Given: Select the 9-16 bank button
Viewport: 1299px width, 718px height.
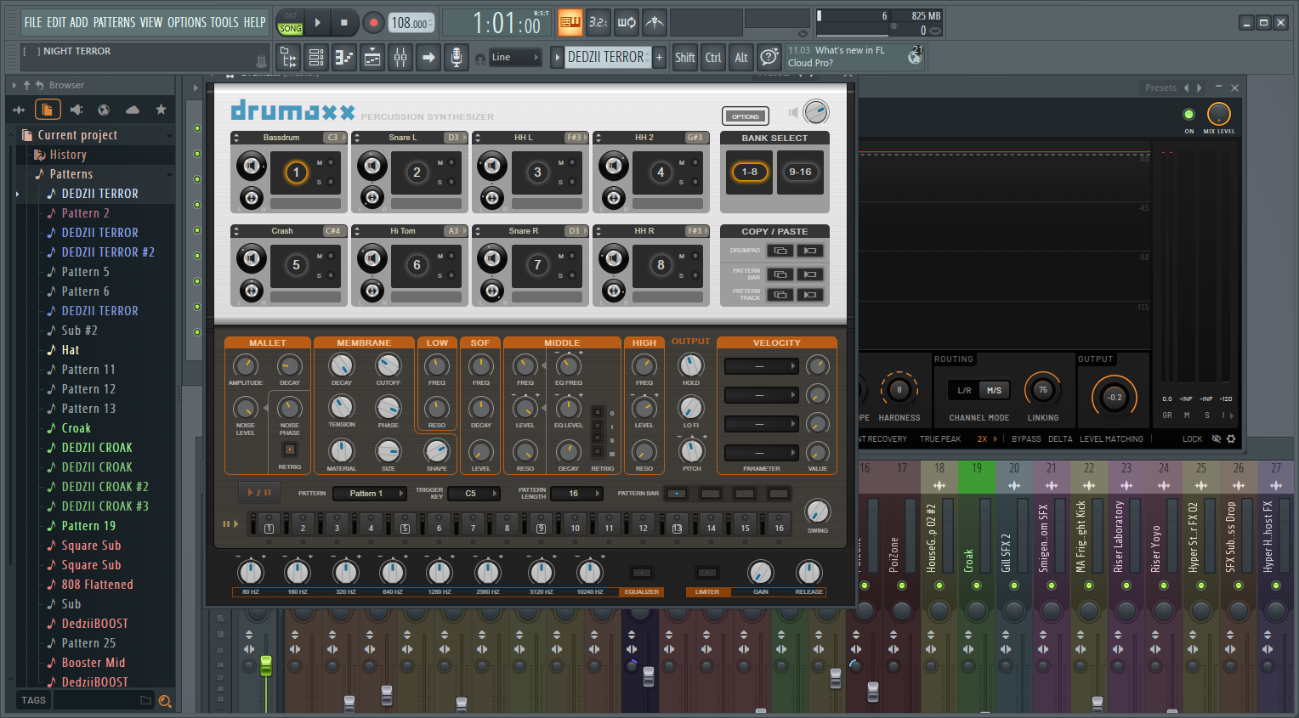Looking at the screenshot, I should click(800, 172).
